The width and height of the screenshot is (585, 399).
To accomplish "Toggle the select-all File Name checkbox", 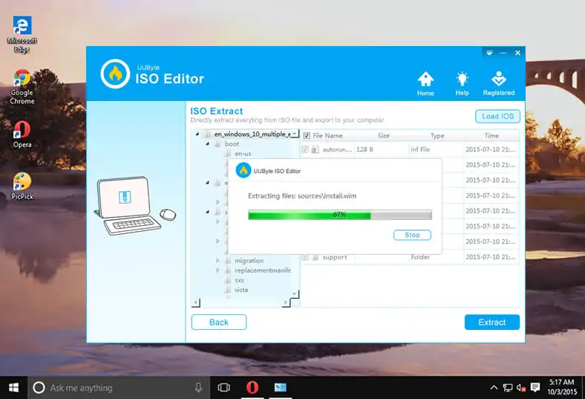I will [x=306, y=136].
